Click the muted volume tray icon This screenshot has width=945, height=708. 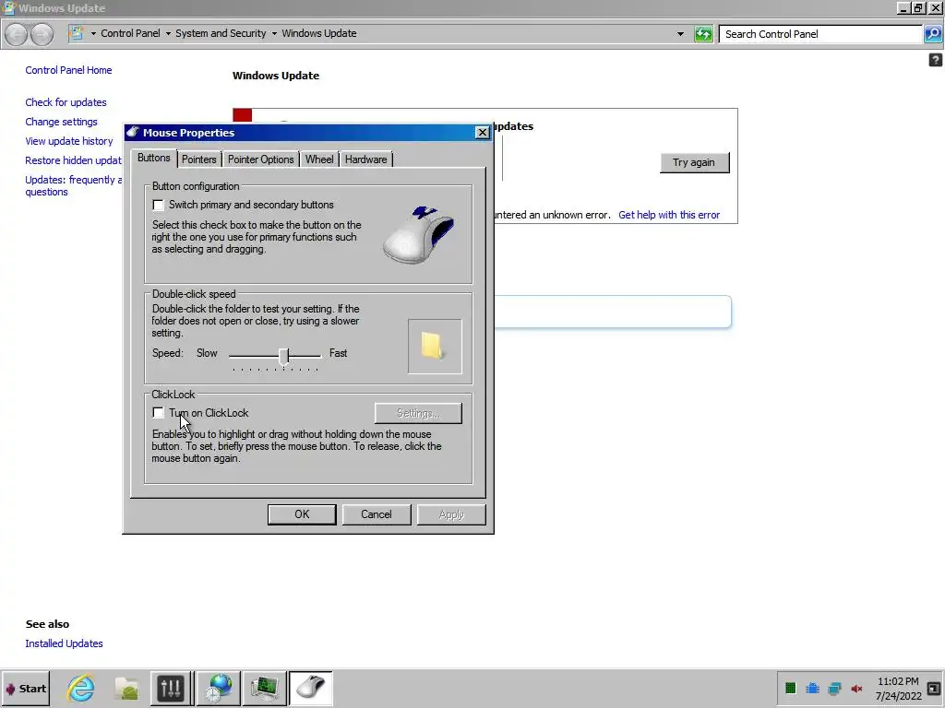(856, 688)
